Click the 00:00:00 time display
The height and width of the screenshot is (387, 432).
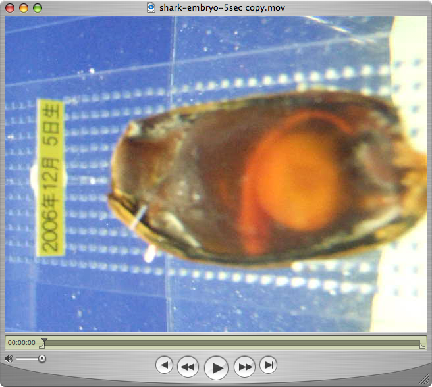click(x=22, y=343)
